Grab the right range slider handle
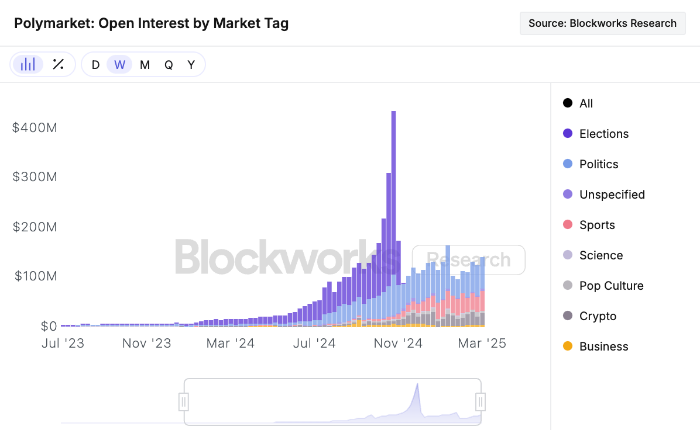This screenshot has width=700, height=430. (x=481, y=401)
